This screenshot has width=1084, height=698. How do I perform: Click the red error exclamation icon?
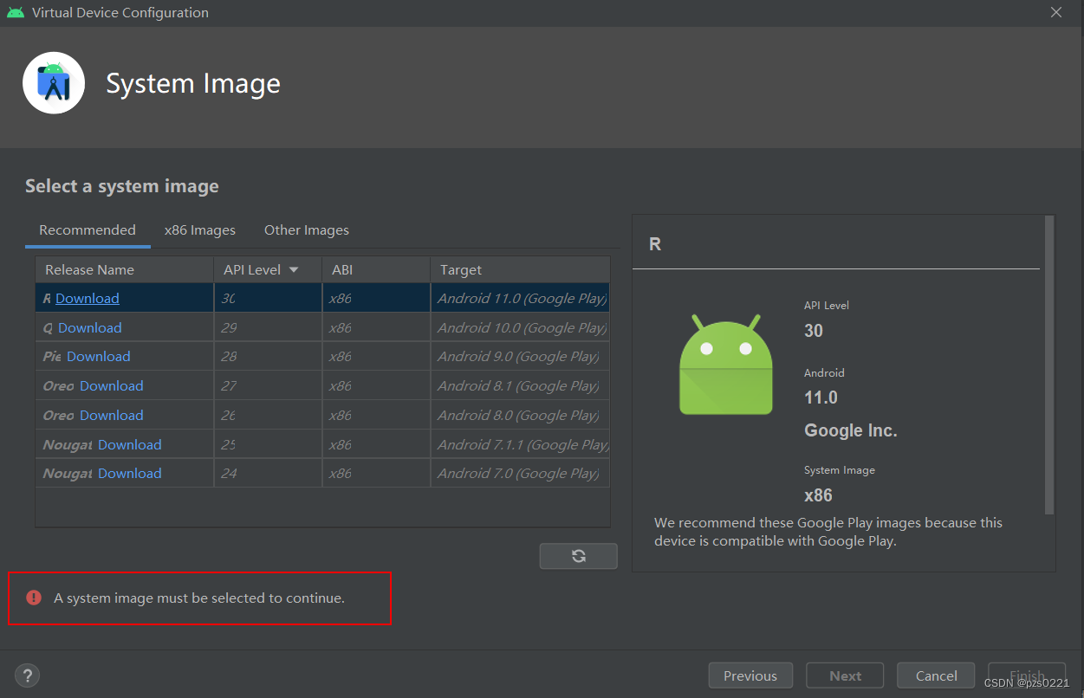pyautogui.click(x=33, y=598)
